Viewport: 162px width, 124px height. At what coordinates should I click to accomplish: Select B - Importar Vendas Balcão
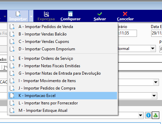click(63, 34)
